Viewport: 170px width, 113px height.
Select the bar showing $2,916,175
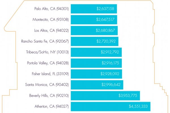(x=96, y=63)
